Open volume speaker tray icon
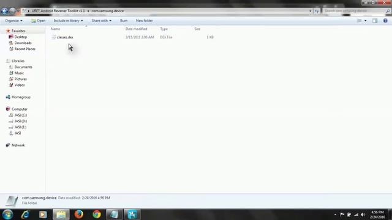The width and height of the screenshot is (392, 220). coord(363,215)
